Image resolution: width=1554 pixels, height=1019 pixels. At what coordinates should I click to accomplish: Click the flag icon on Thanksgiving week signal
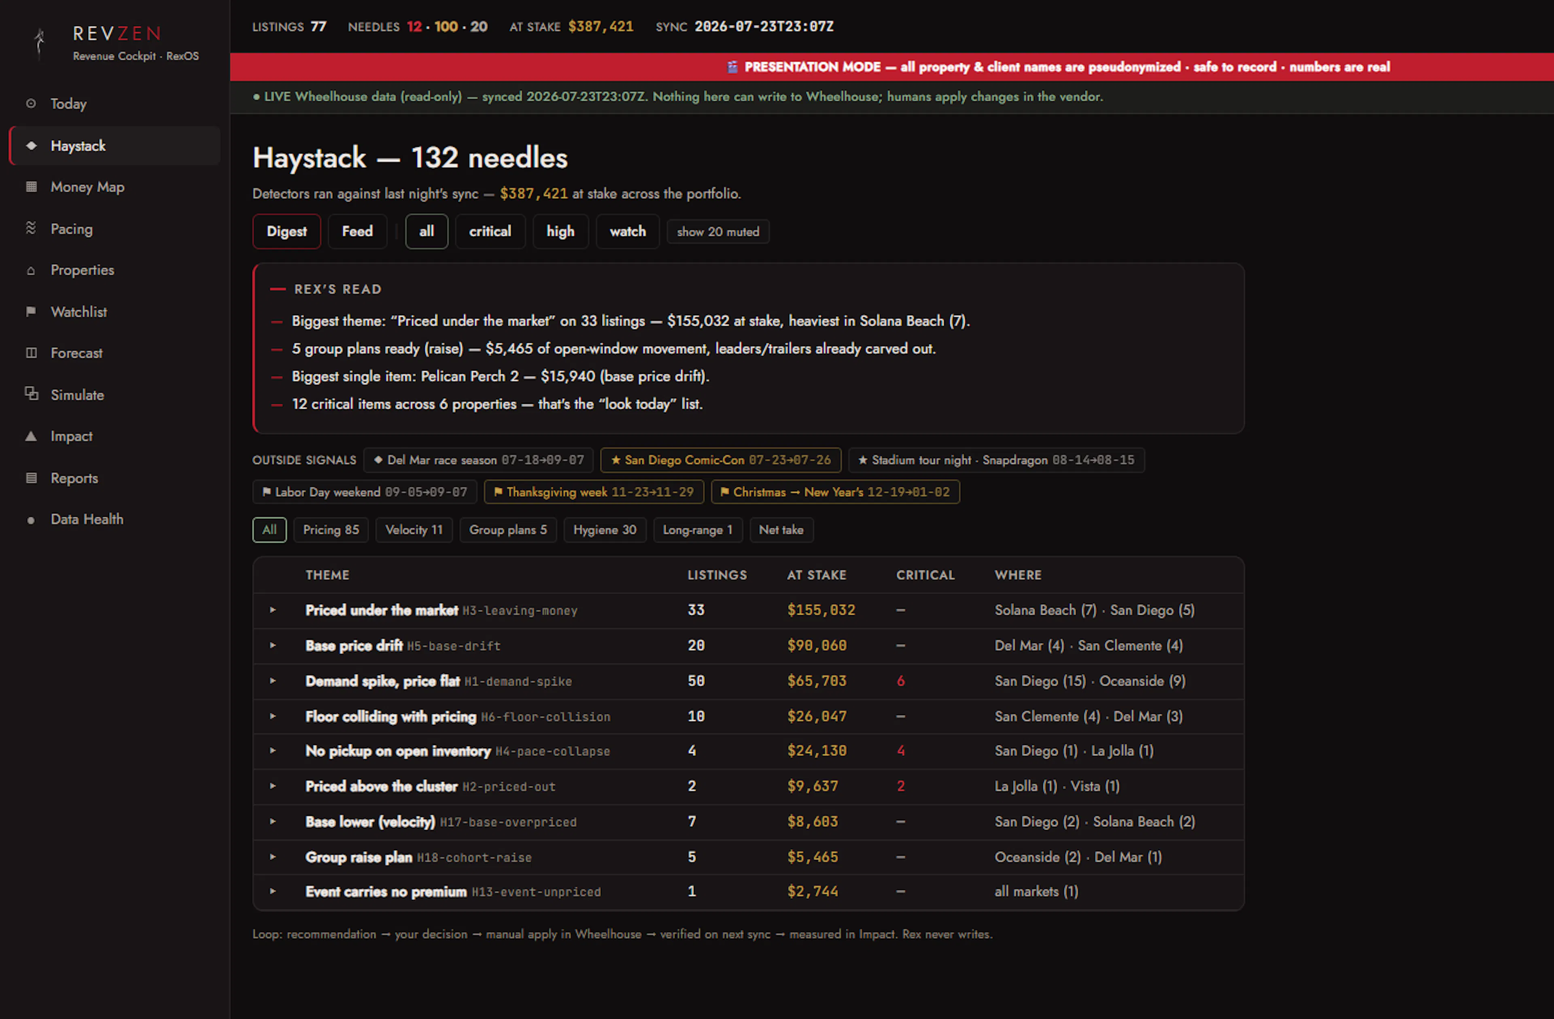click(498, 492)
